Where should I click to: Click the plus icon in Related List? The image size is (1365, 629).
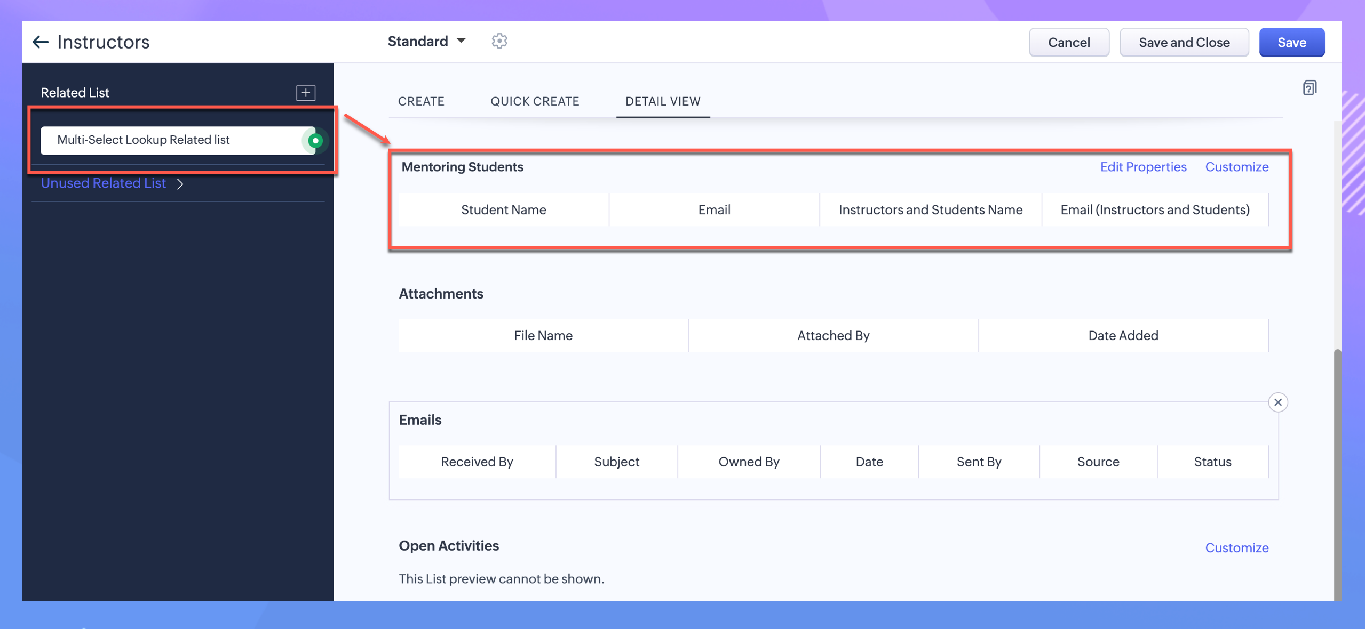306,93
